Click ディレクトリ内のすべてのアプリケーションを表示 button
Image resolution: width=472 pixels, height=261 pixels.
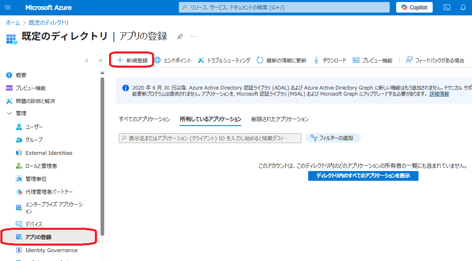tap(363, 175)
